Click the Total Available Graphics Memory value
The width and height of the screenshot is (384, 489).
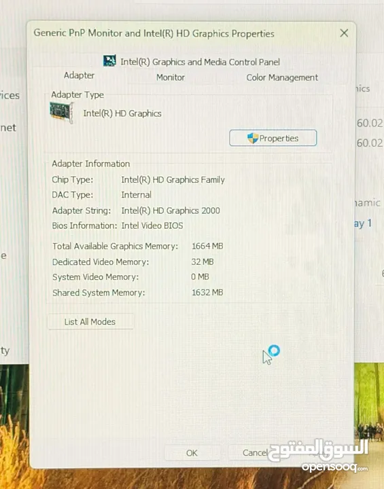point(207,246)
